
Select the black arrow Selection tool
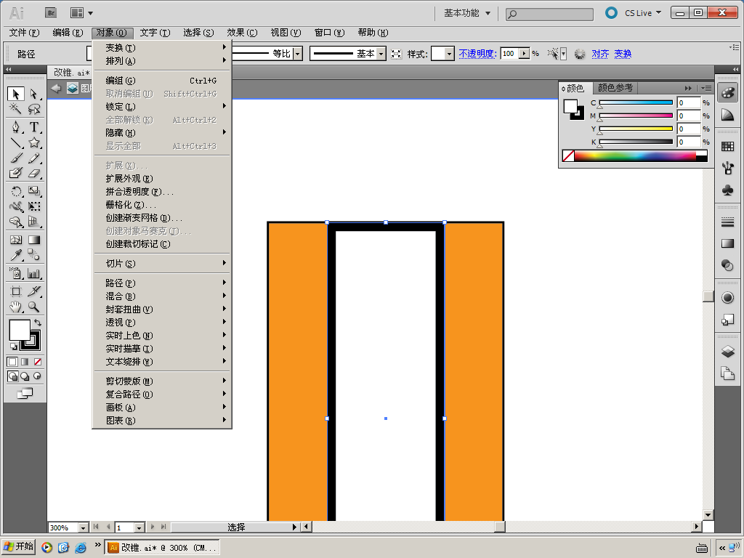pos(16,94)
